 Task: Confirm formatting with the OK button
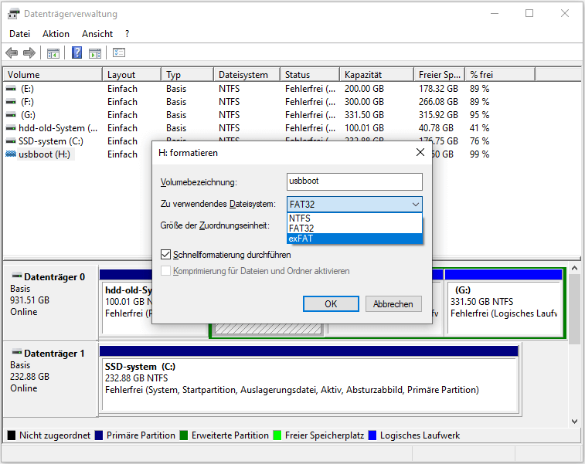coord(331,304)
